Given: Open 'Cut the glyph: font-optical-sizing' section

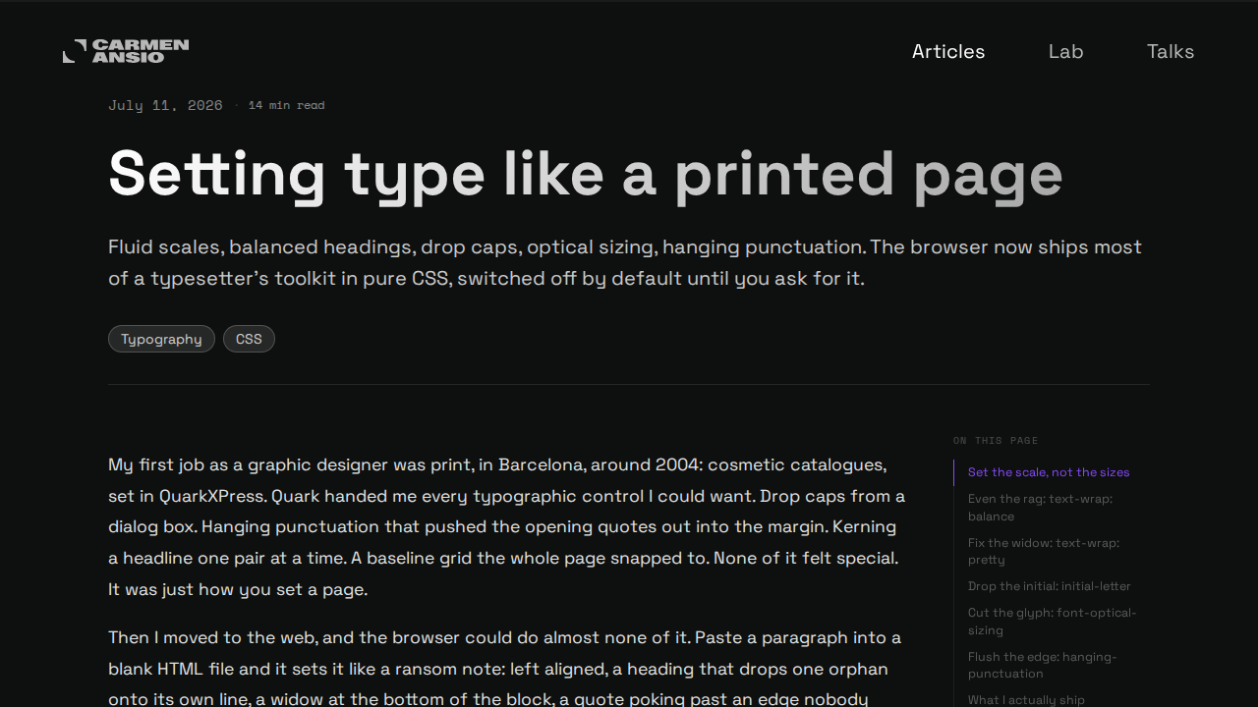Looking at the screenshot, I should [x=1052, y=622].
